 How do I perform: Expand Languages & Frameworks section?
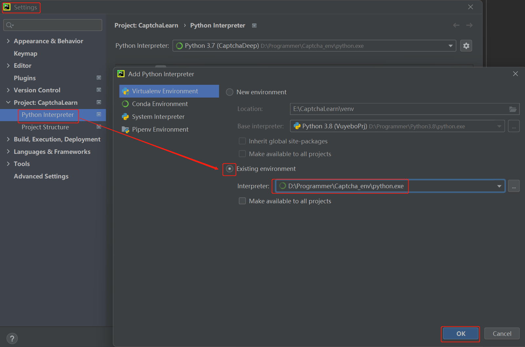(x=8, y=152)
